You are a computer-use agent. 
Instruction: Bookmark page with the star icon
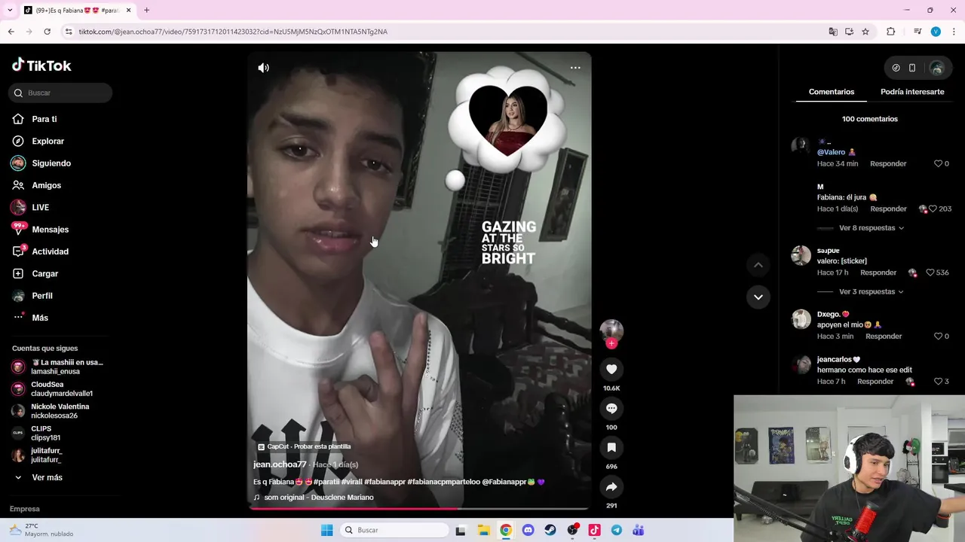coord(865,32)
